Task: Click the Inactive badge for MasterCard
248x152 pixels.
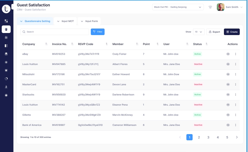Action: [198, 84]
